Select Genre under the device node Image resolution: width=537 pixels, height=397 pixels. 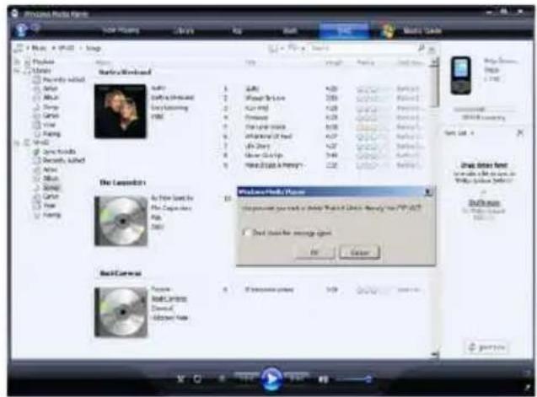(51, 196)
